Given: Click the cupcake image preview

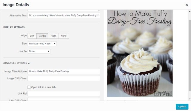Looking at the screenshot, I should point(140,53).
